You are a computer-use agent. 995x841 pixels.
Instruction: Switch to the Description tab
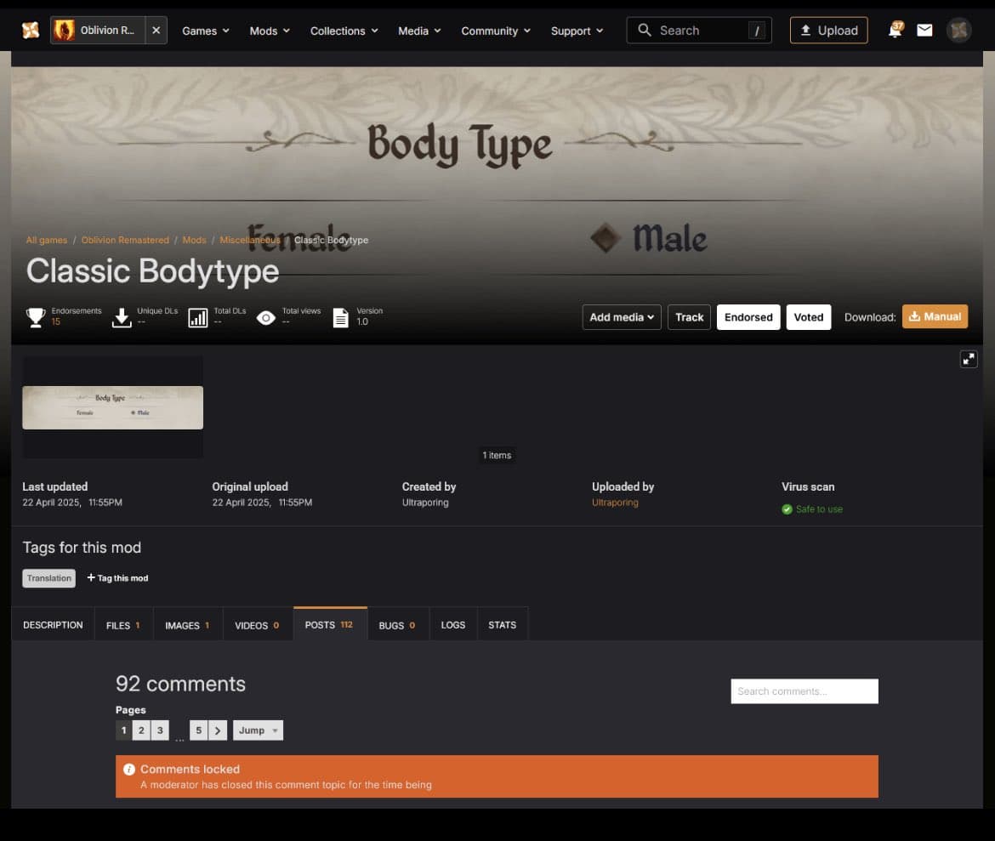[x=53, y=624]
